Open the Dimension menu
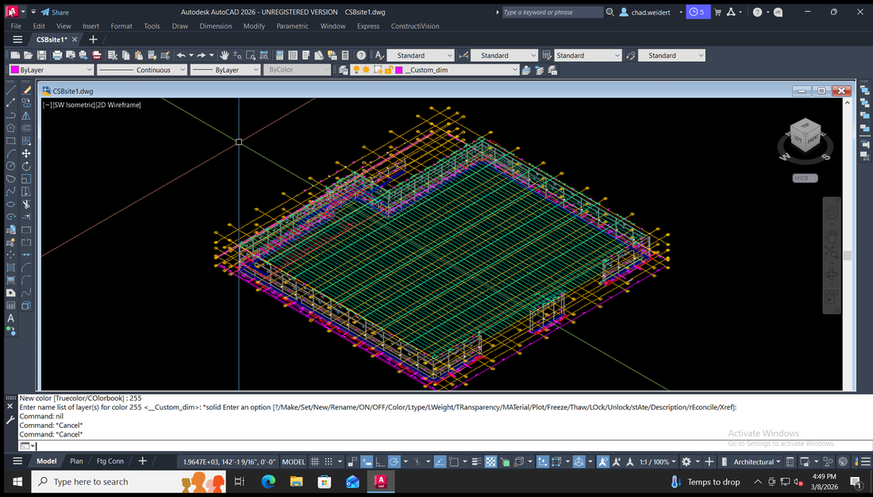 point(216,26)
